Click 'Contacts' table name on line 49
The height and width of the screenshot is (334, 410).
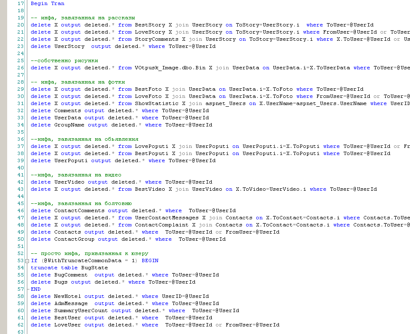[x=68, y=232]
